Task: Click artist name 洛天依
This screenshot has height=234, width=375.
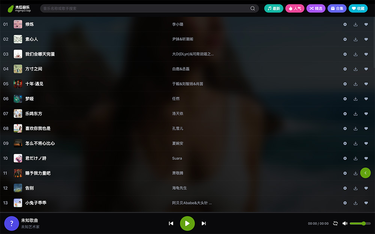Action: 178,114
